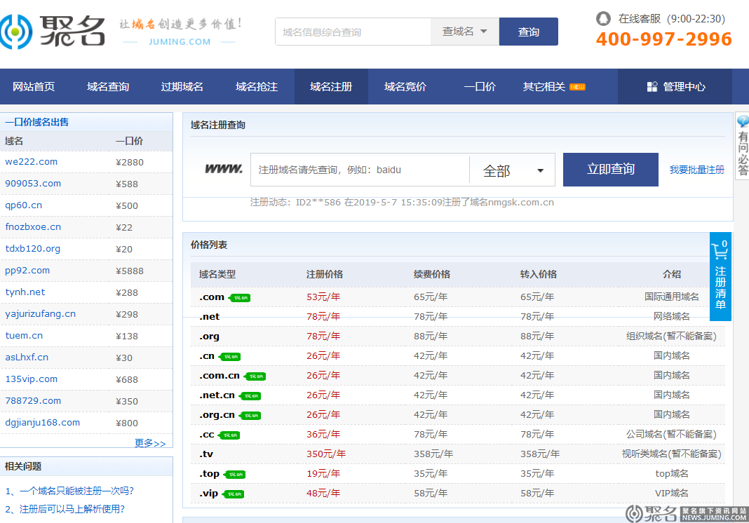749x523 pixels.
Task: Open the 查域名 search type dropdown
Action: pos(465,32)
